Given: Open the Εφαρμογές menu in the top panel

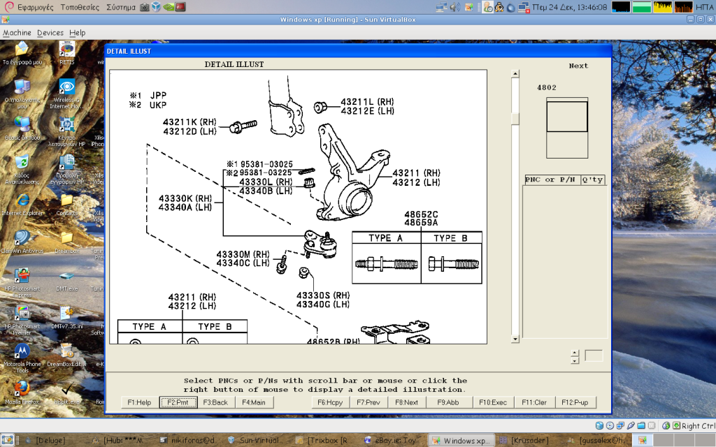Looking at the screenshot, I should (35, 7).
